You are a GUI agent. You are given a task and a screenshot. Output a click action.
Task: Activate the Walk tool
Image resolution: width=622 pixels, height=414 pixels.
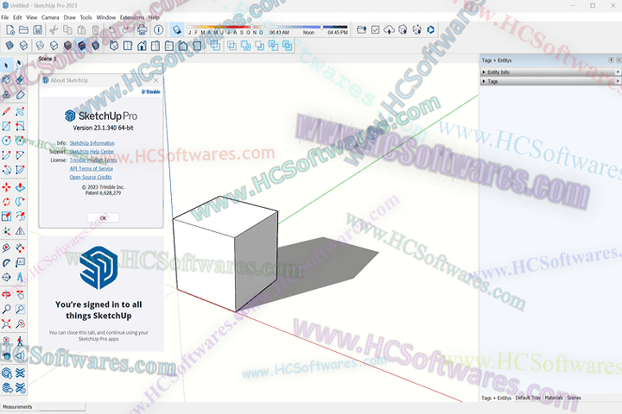[20, 341]
